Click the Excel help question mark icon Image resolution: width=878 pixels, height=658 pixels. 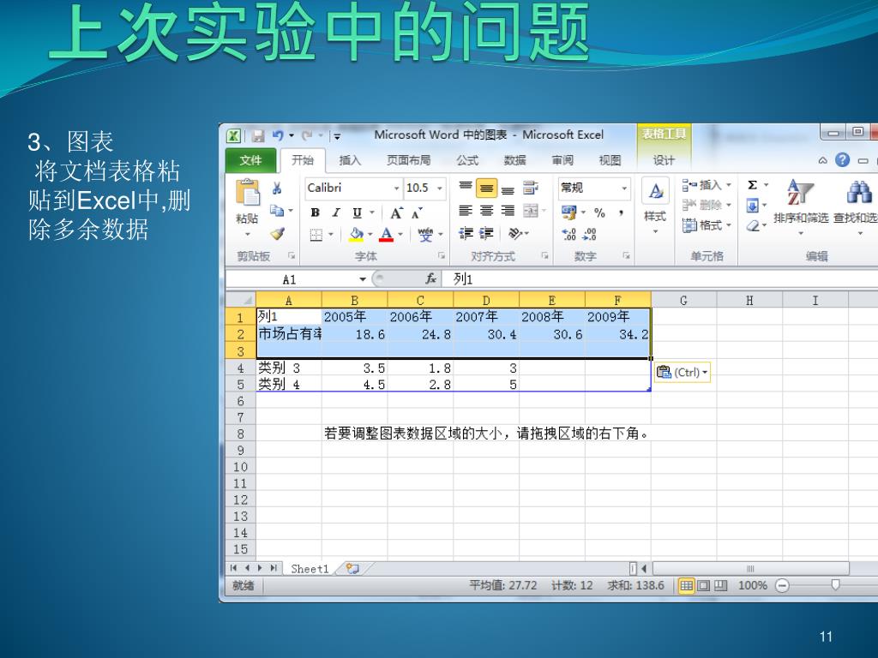click(x=842, y=160)
